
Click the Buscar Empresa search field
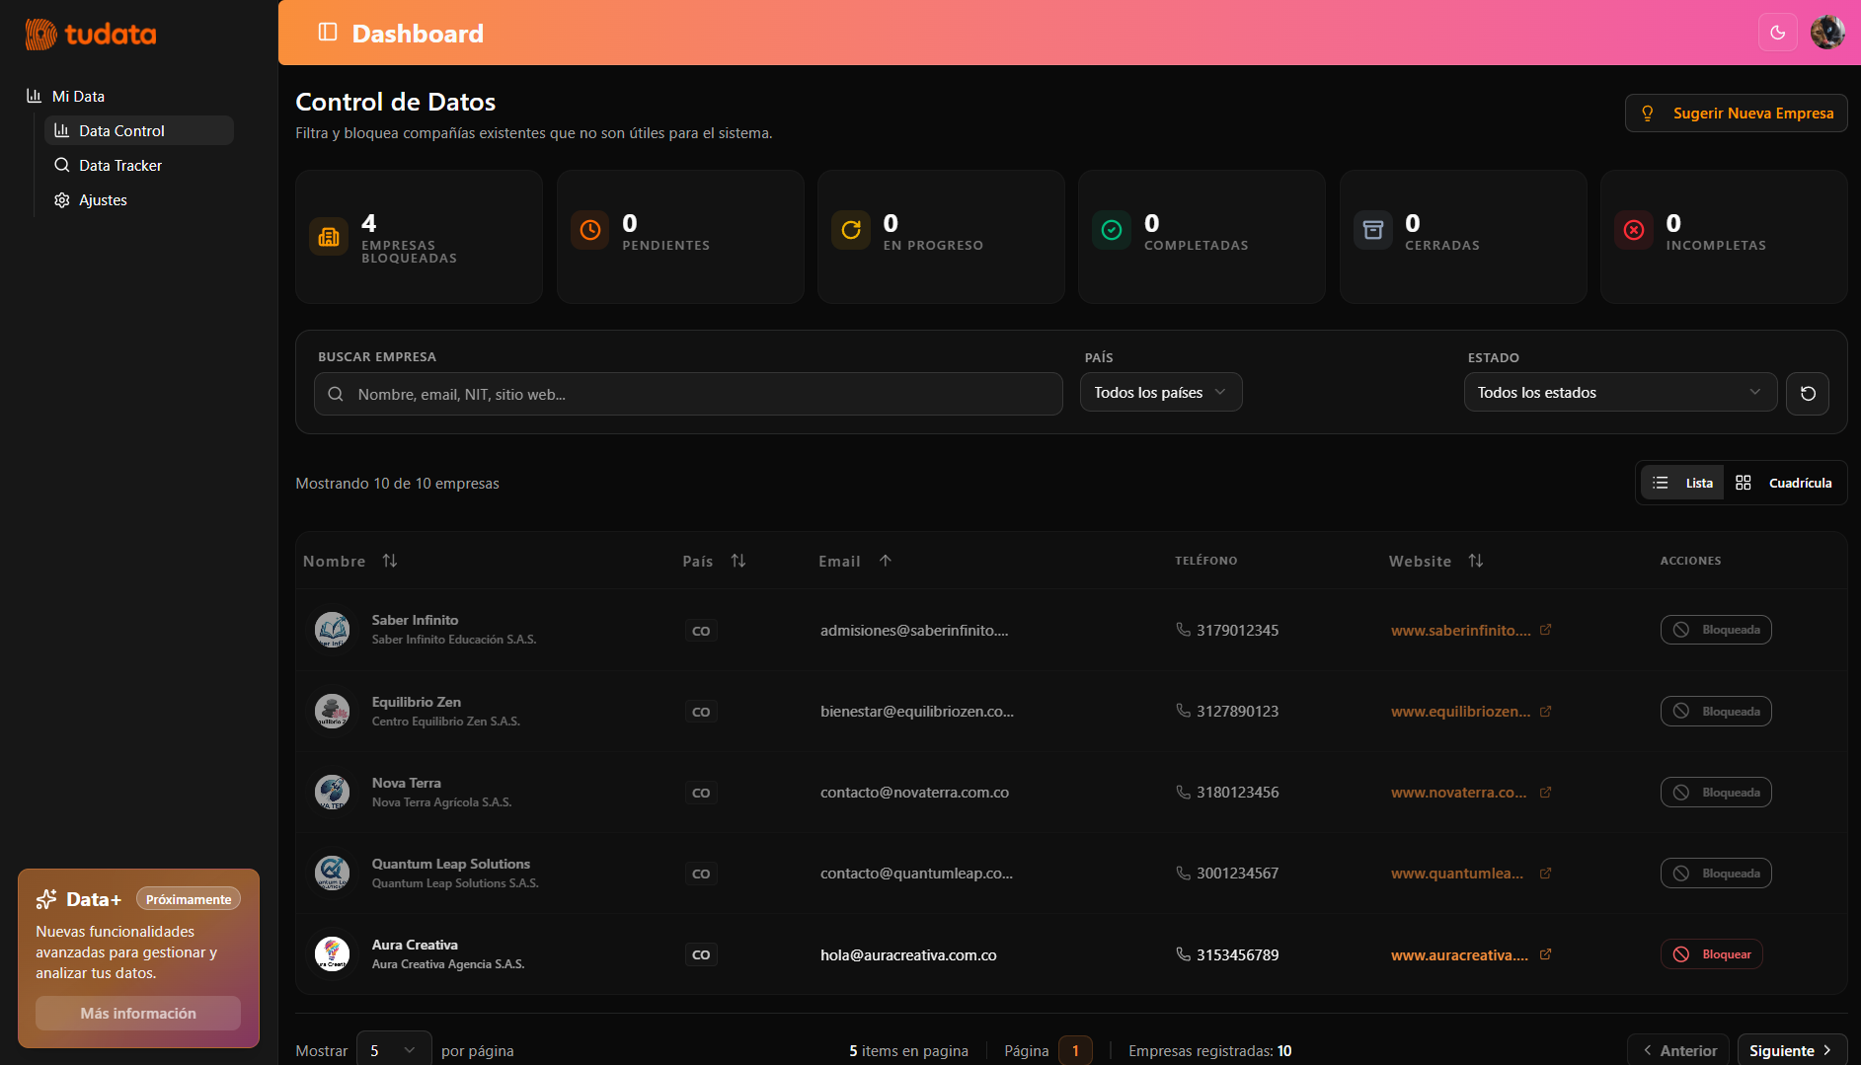point(688,394)
